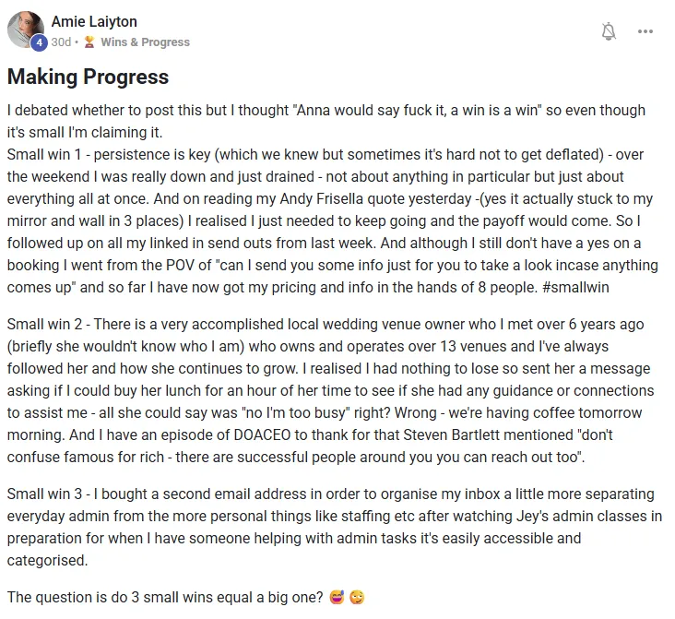This screenshot has height=619, width=675.
Task: Click Amie Laiyton's profile picture
Action: 26,29
